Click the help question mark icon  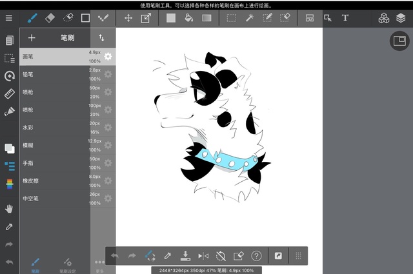click(256, 255)
